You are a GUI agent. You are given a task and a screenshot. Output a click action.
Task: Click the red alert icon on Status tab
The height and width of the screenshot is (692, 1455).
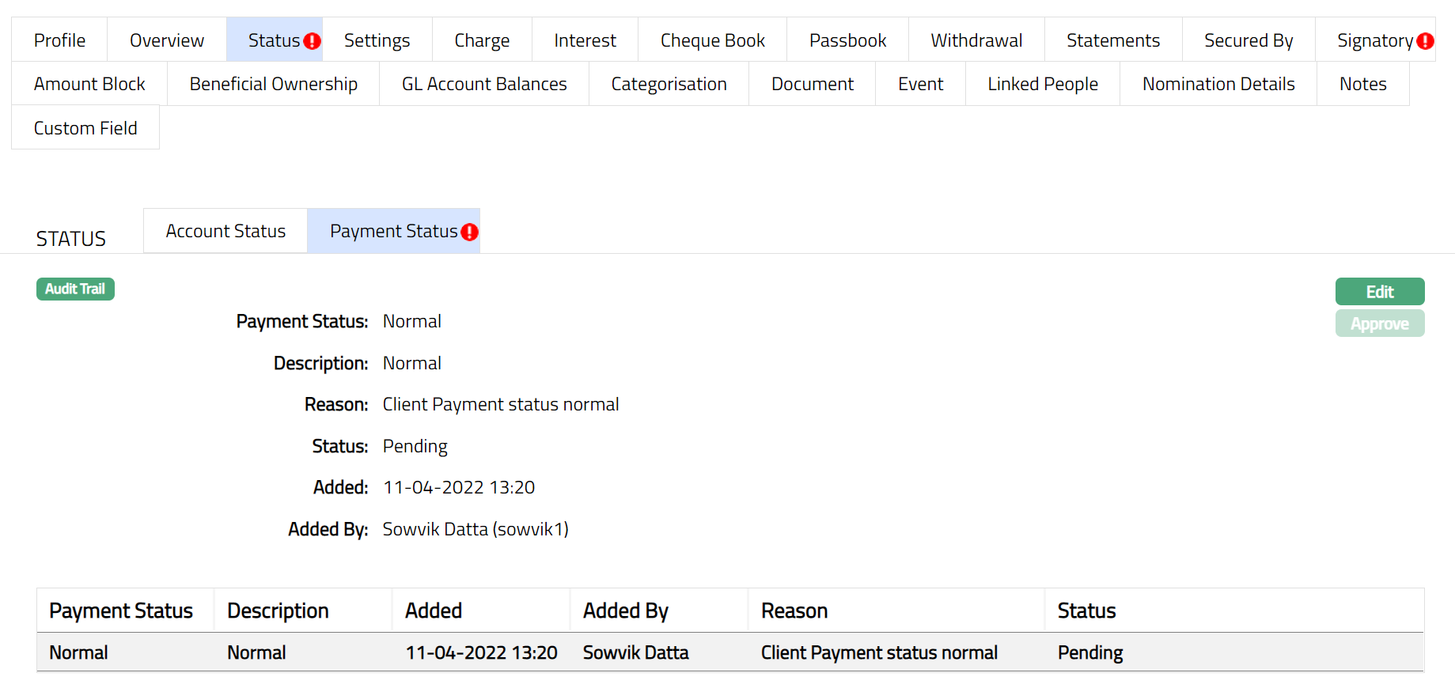tap(313, 41)
